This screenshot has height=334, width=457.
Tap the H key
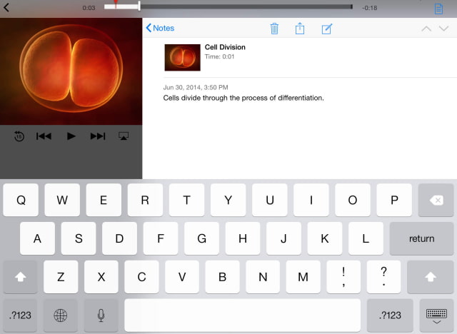(243, 238)
